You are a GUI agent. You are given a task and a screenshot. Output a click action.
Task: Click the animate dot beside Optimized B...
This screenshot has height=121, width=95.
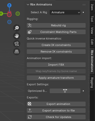coord(83,91)
